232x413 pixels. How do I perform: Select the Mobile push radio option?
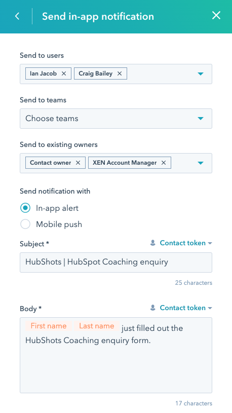(25, 224)
